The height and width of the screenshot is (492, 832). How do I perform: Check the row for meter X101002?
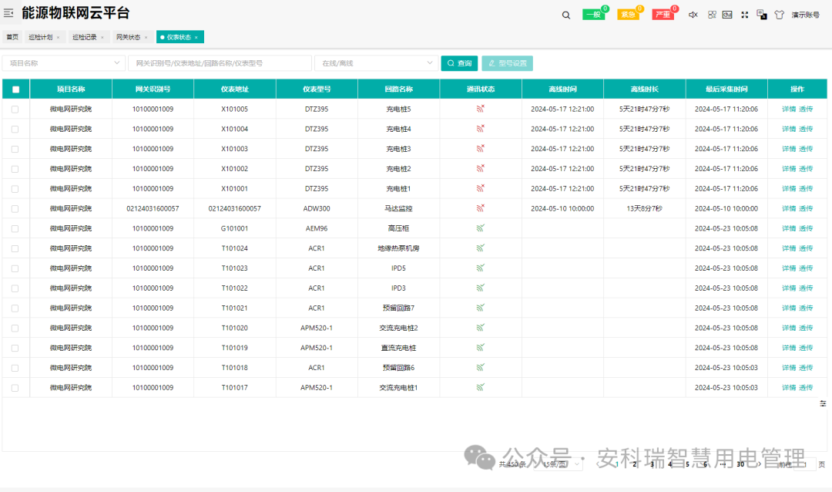pyautogui.click(x=15, y=169)
